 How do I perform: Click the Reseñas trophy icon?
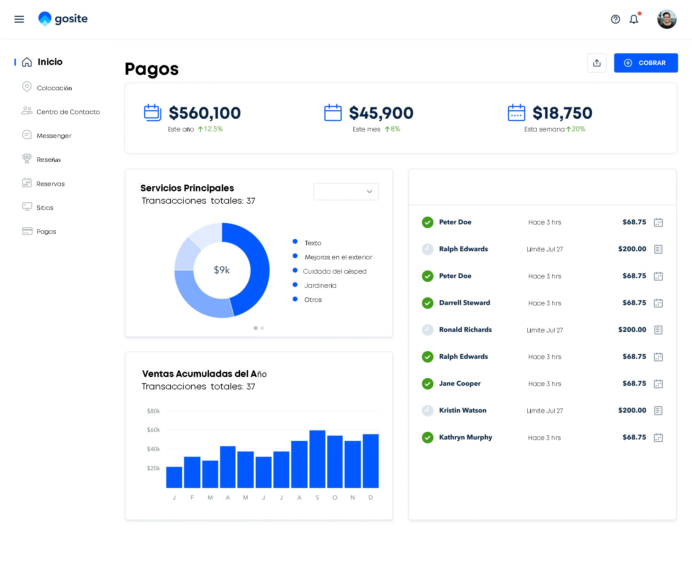[27, 159]
